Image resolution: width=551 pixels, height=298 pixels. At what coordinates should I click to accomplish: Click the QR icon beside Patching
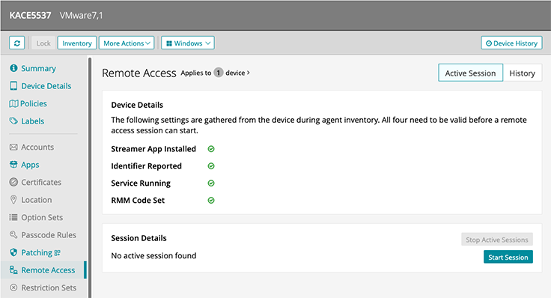tap(58, 252)
